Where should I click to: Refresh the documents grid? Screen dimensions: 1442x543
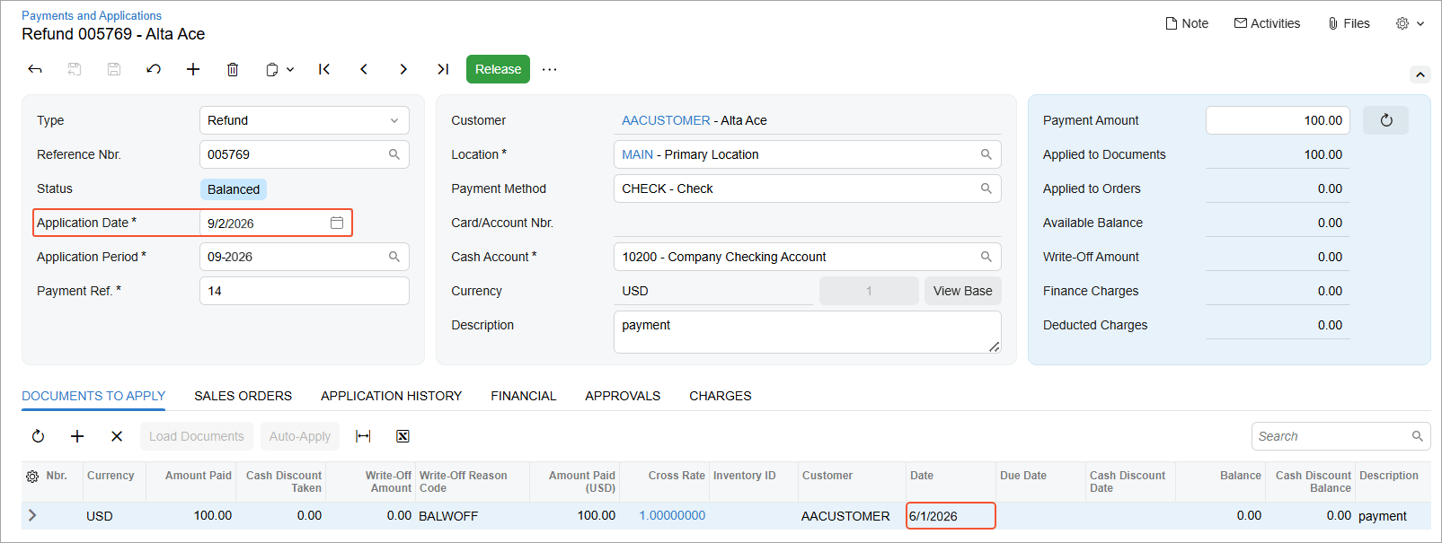tap(38, 436)
